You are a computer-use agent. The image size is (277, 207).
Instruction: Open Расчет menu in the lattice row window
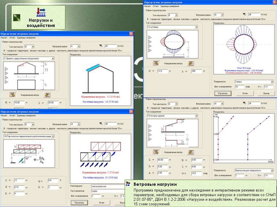(4, 116)
